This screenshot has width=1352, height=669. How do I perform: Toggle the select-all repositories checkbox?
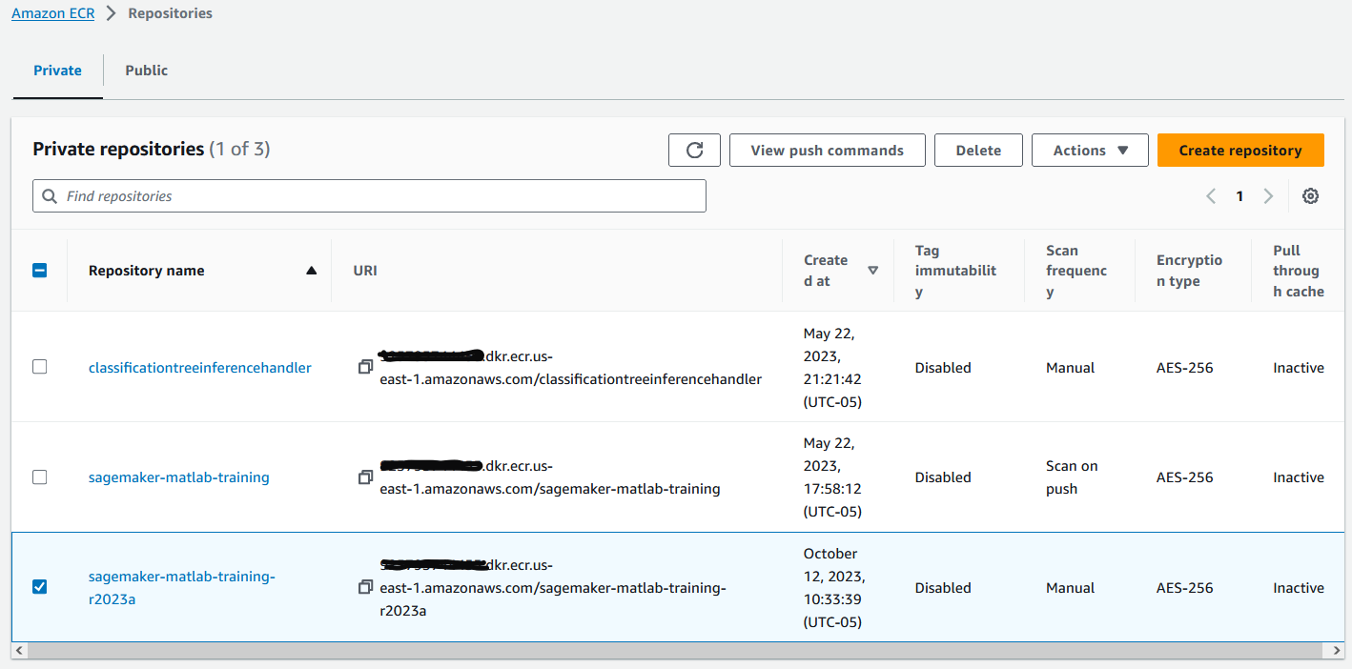coord(40,271)
